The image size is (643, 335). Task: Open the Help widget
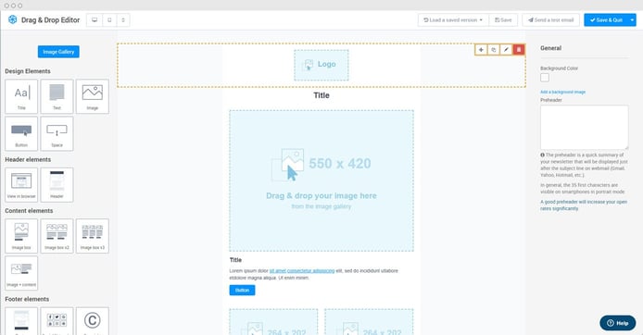point(618,323)
